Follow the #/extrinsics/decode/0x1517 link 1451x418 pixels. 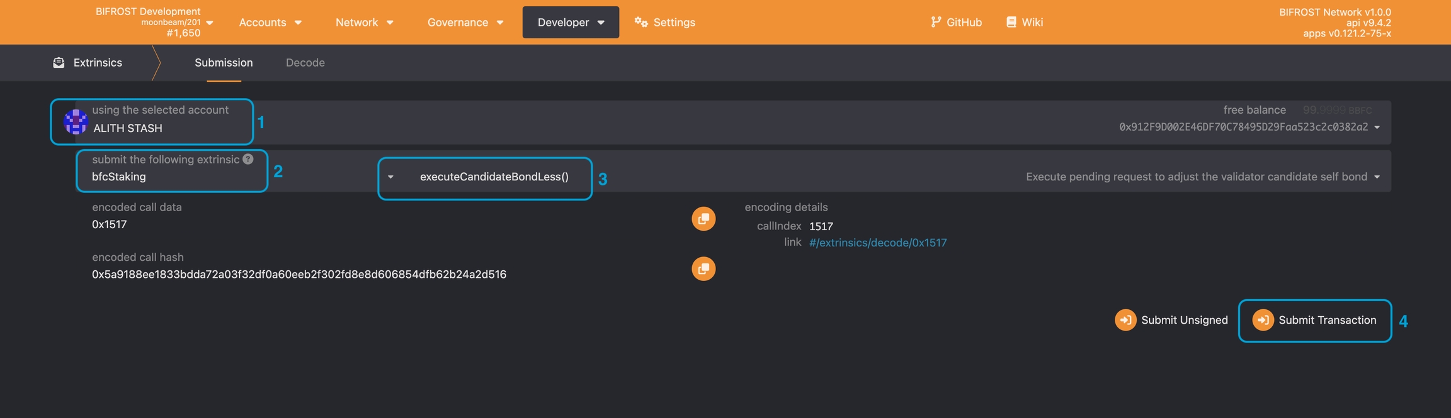pos(877,243)
